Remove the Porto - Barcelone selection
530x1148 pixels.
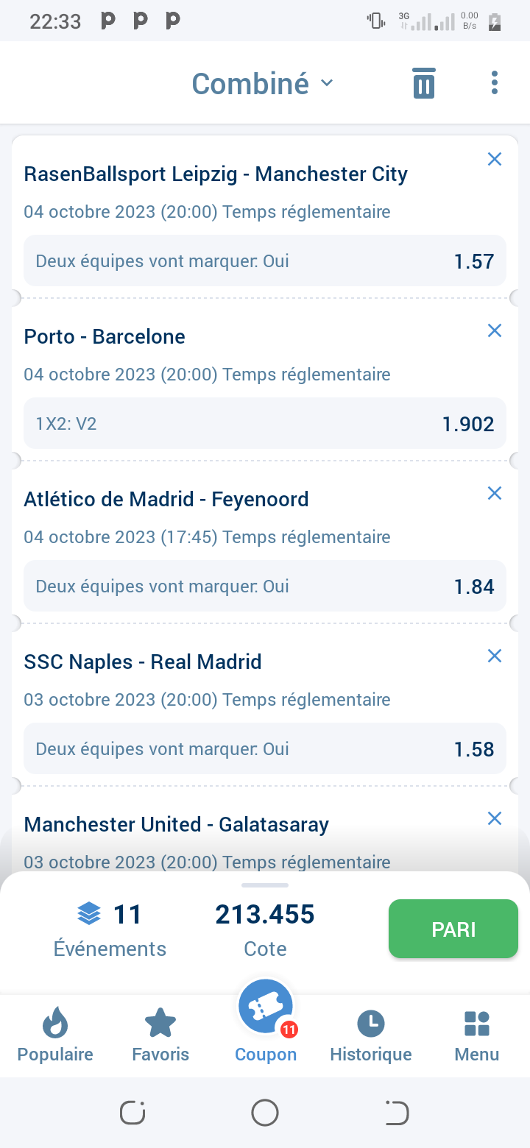(495, 330)
